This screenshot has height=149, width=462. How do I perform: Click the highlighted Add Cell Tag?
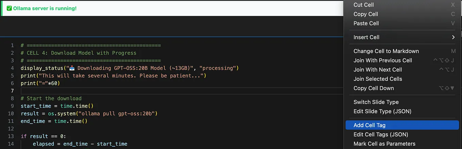click(402, 125)
